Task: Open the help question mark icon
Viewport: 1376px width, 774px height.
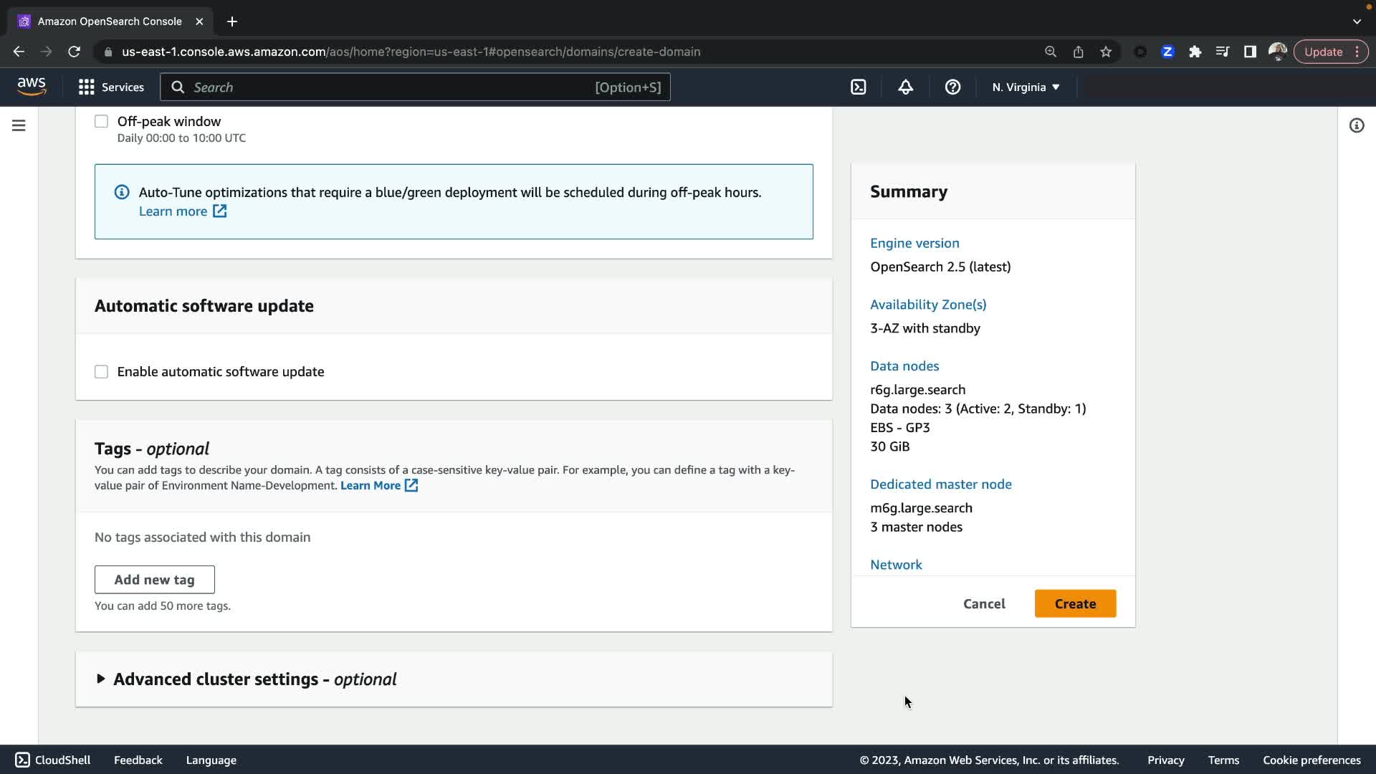Action: 952,87
